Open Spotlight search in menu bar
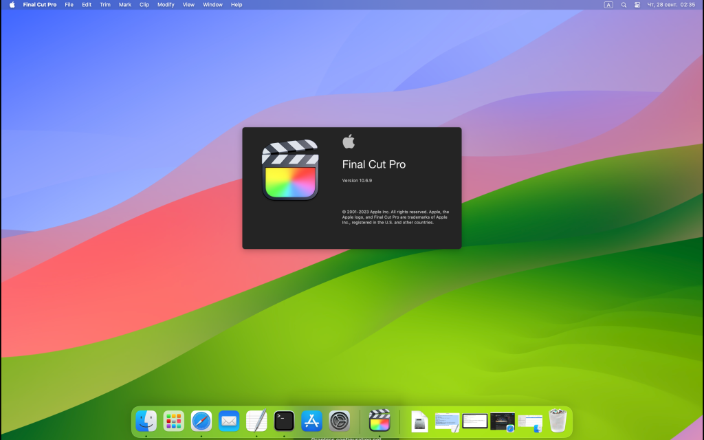This screenshot has width=704, height=440. [x=624, y=5]
